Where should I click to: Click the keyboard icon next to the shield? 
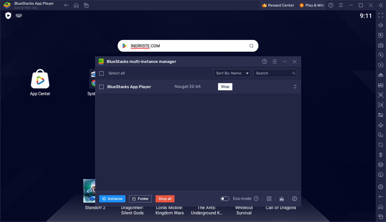tap(19, 15)
